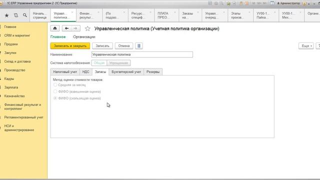Navigate back with the left arrow
The image size is (320, 180).
(x=66, y=28)
